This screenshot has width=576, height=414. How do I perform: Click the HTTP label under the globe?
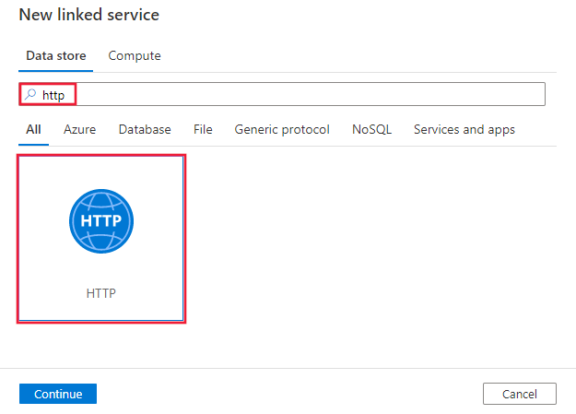101,293
